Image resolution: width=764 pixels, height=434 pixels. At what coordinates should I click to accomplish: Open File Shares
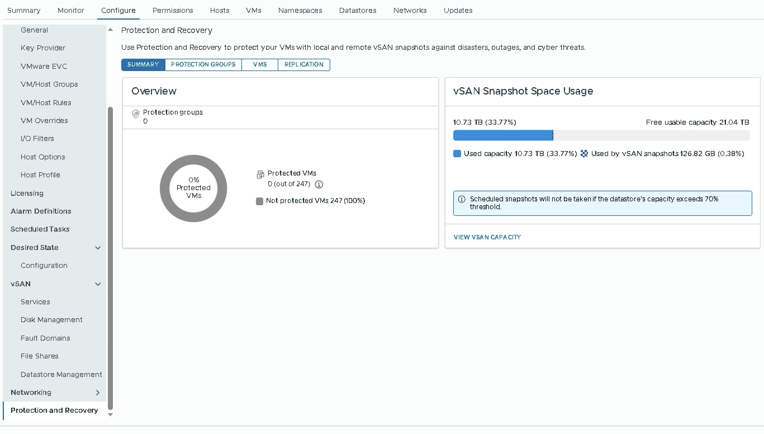tap(39, 356)
